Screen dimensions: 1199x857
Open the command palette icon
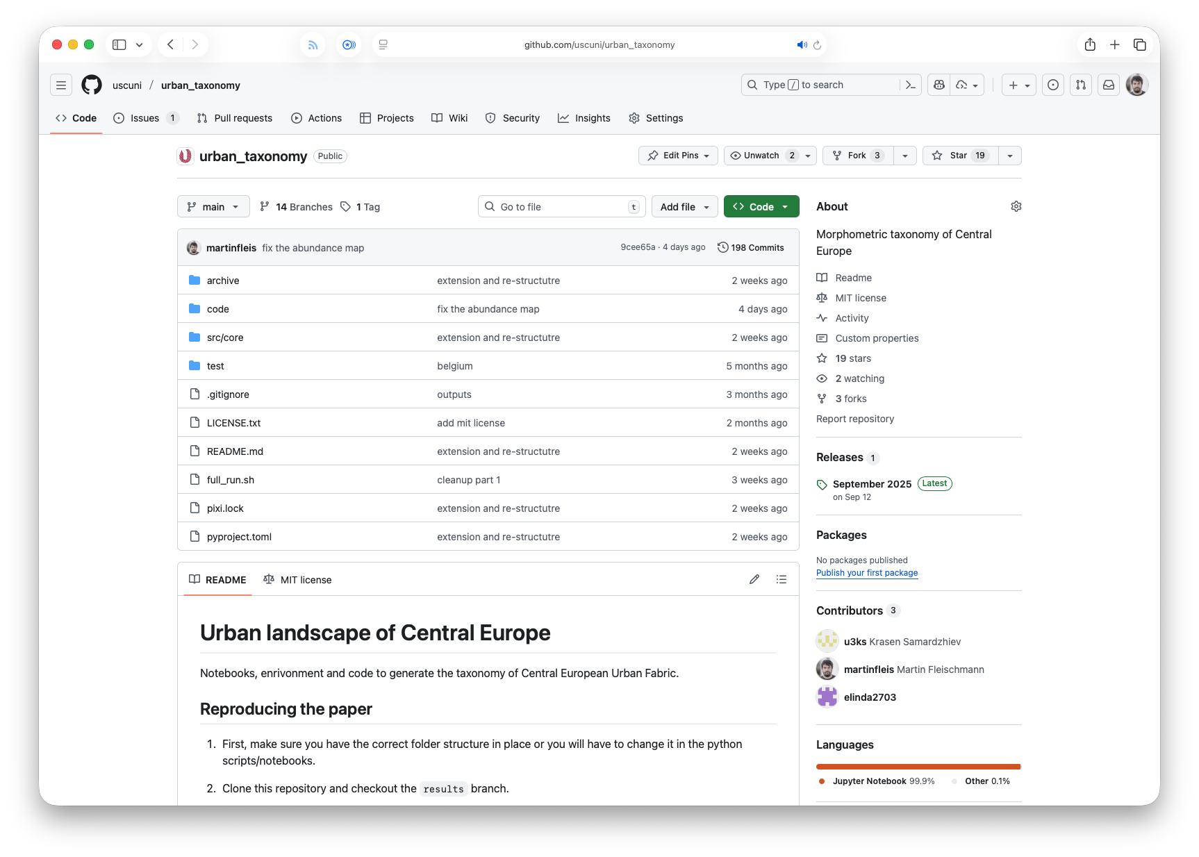(x=910, y=85)
